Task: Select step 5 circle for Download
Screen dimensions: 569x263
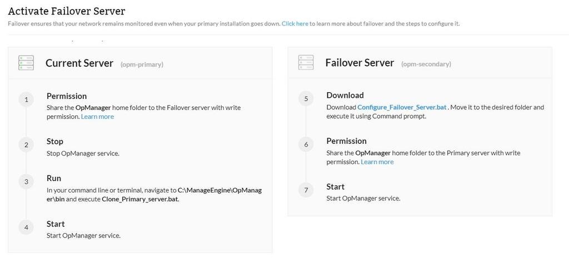Action: (x=306, y=99)
